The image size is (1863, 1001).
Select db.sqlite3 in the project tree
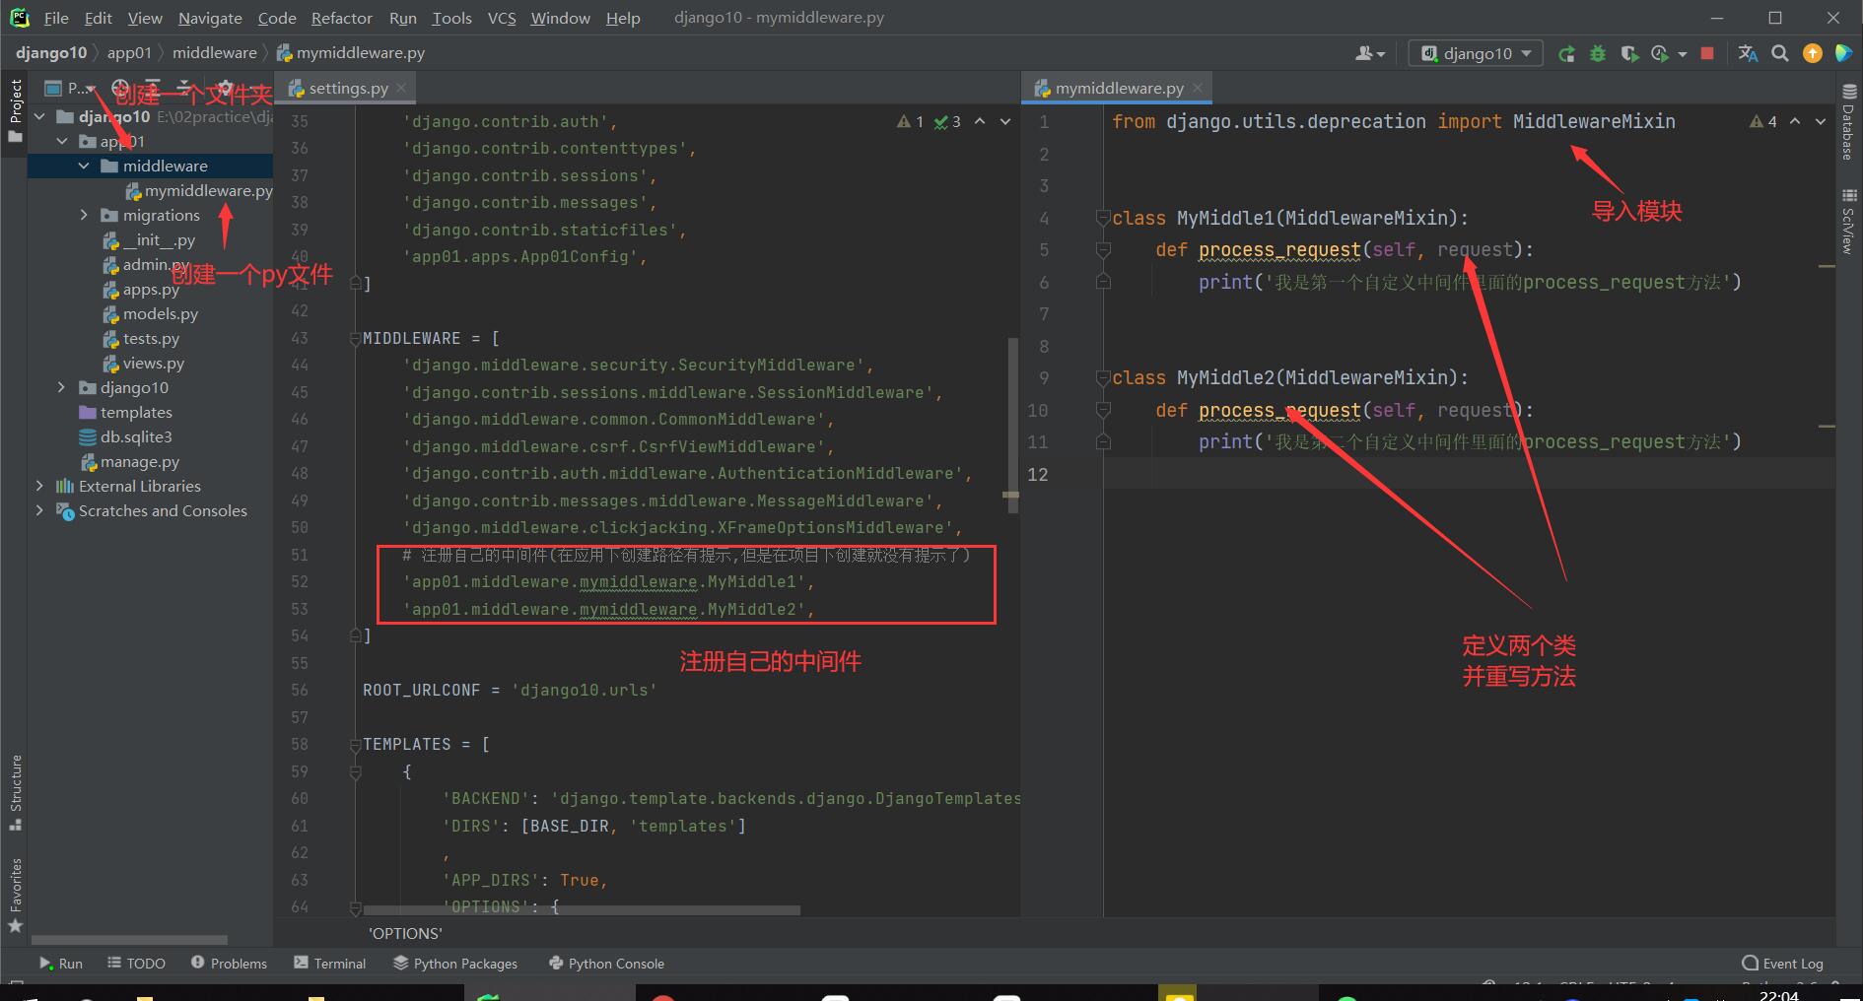[125, 436]
